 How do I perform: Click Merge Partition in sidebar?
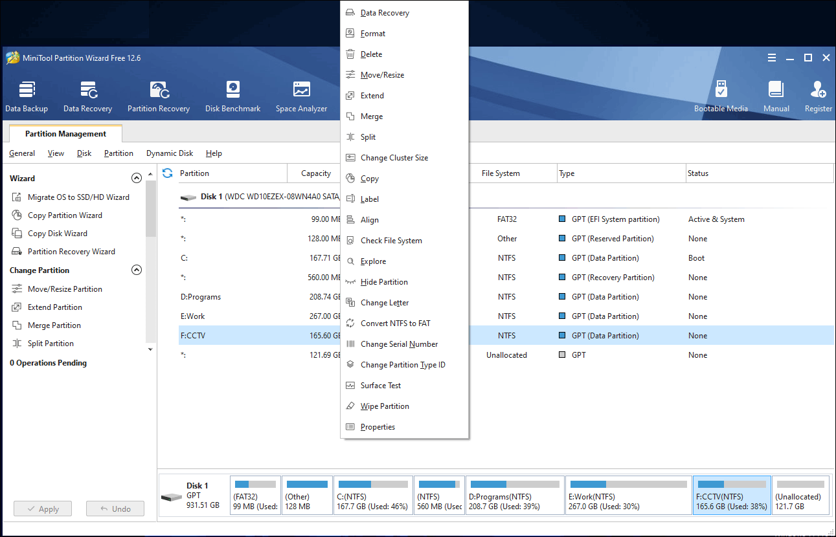click(x=46, y=325)
